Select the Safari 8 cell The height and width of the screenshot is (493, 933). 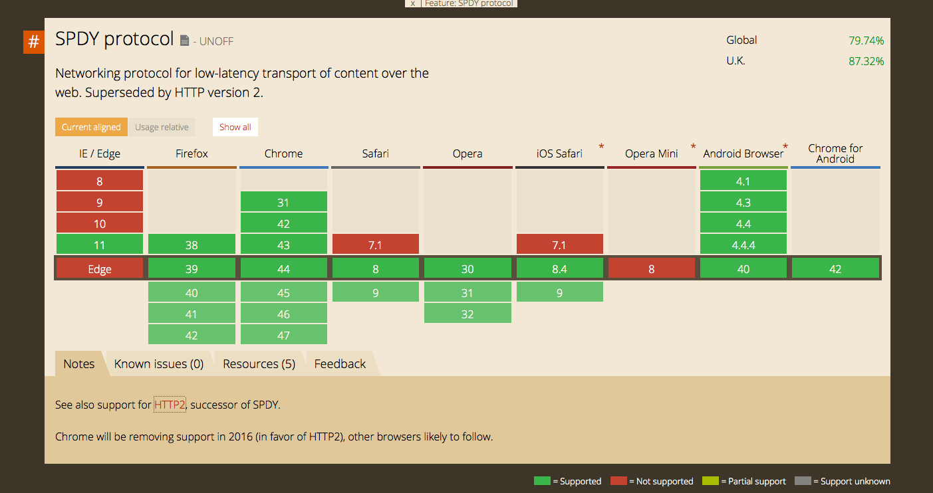[376, 268]
